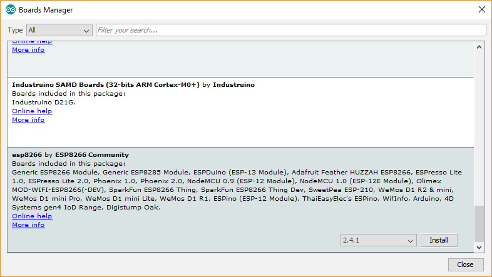Expand the 2.4.1 version dropdown
This screenshot has height=277, width=492.
click(379, 240)
